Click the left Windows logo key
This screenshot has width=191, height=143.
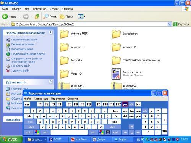(x=37, y=132)
